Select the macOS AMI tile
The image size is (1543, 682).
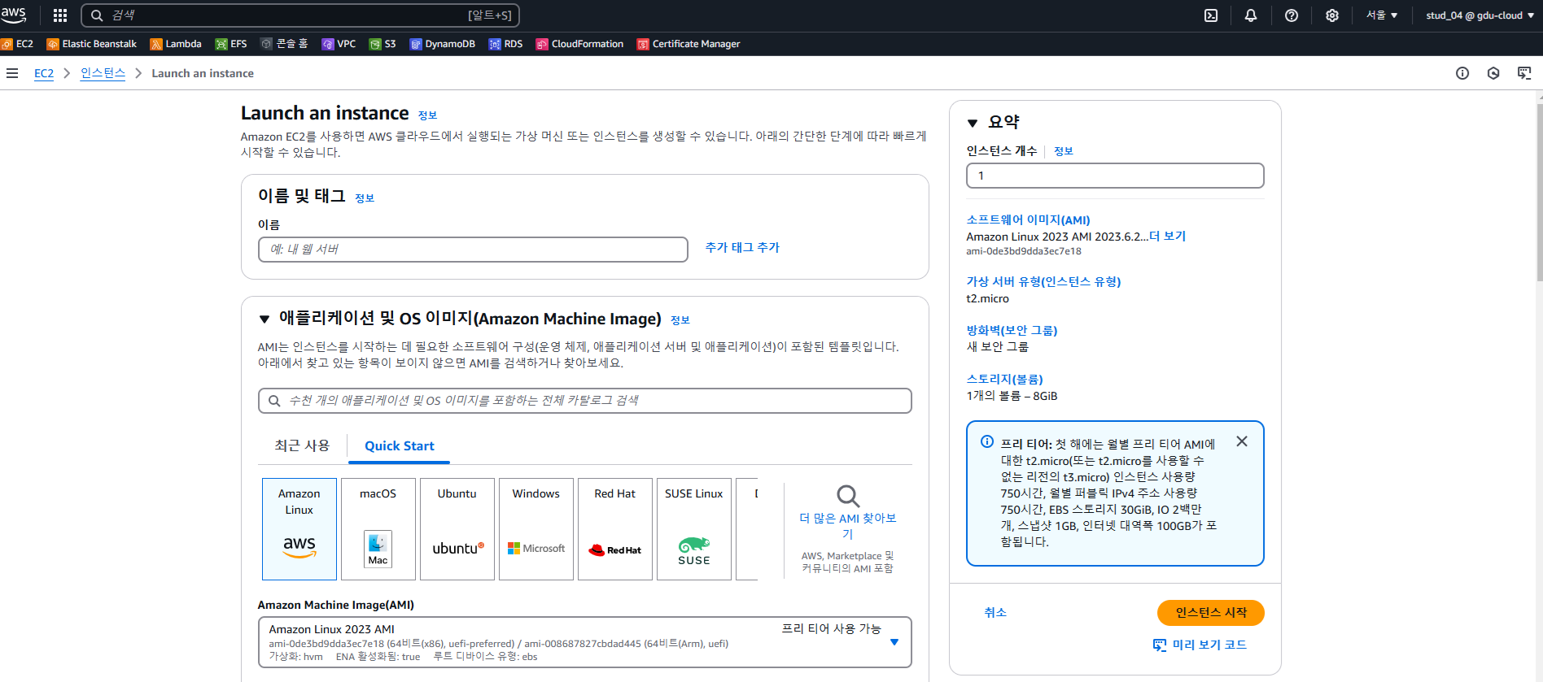tap(378, 529)
